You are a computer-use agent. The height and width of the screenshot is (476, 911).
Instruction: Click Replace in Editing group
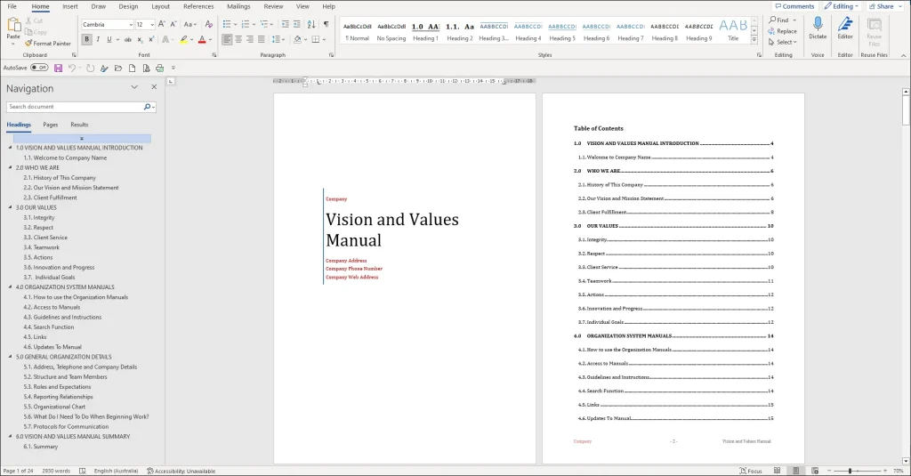(783, 31)
